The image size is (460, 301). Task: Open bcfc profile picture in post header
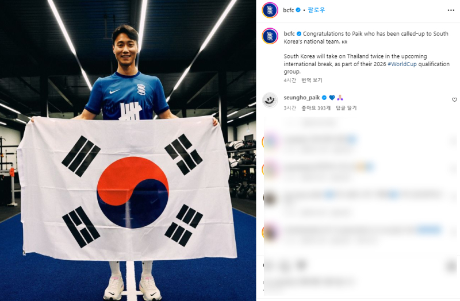(270, 10)
